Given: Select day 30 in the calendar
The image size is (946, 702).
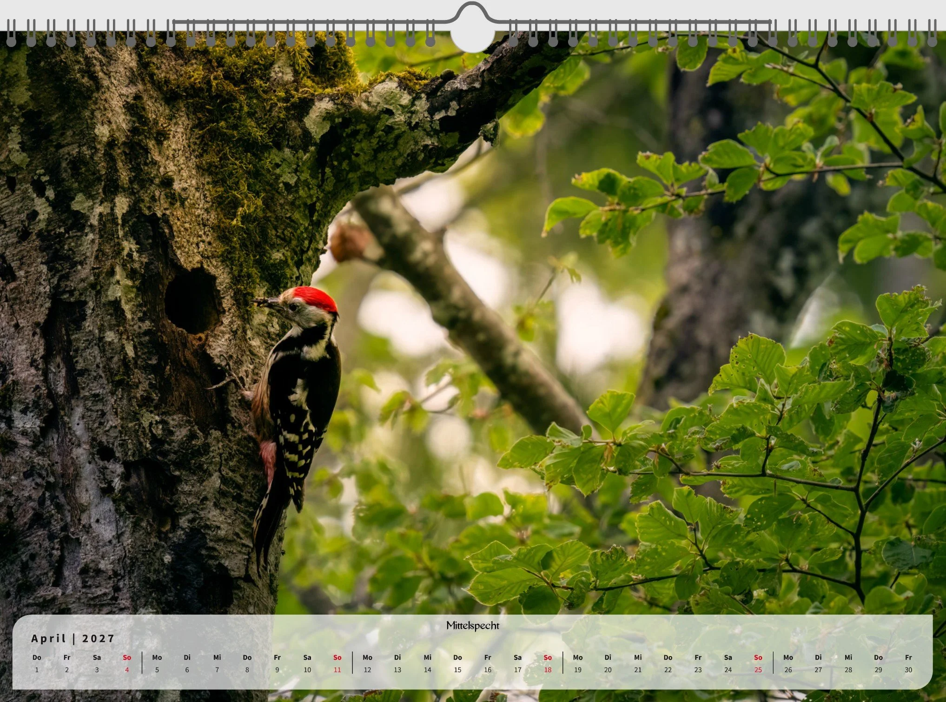Looking at the screenshot, I should pos(908,670).
